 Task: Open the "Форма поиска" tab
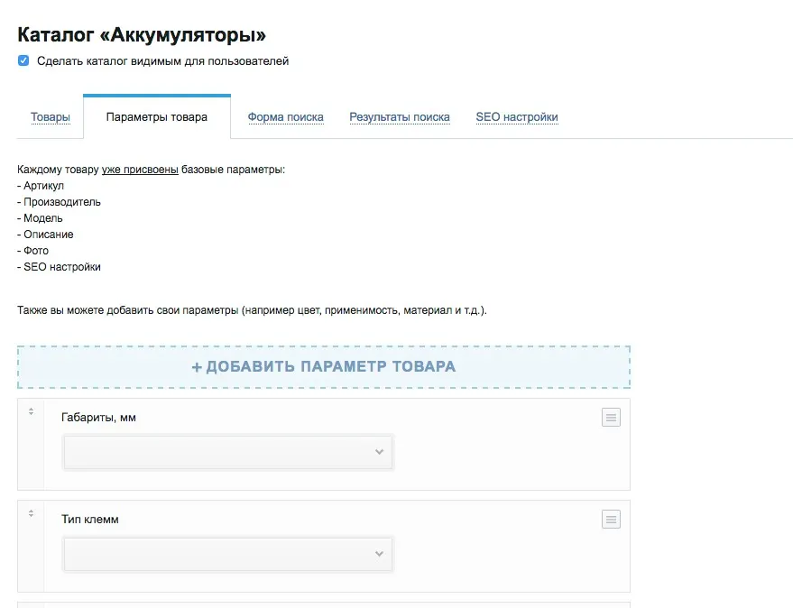pyautogui.click(x=286, y=116)
